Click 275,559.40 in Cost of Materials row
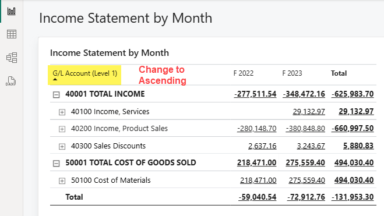 (x=307, y=180)
